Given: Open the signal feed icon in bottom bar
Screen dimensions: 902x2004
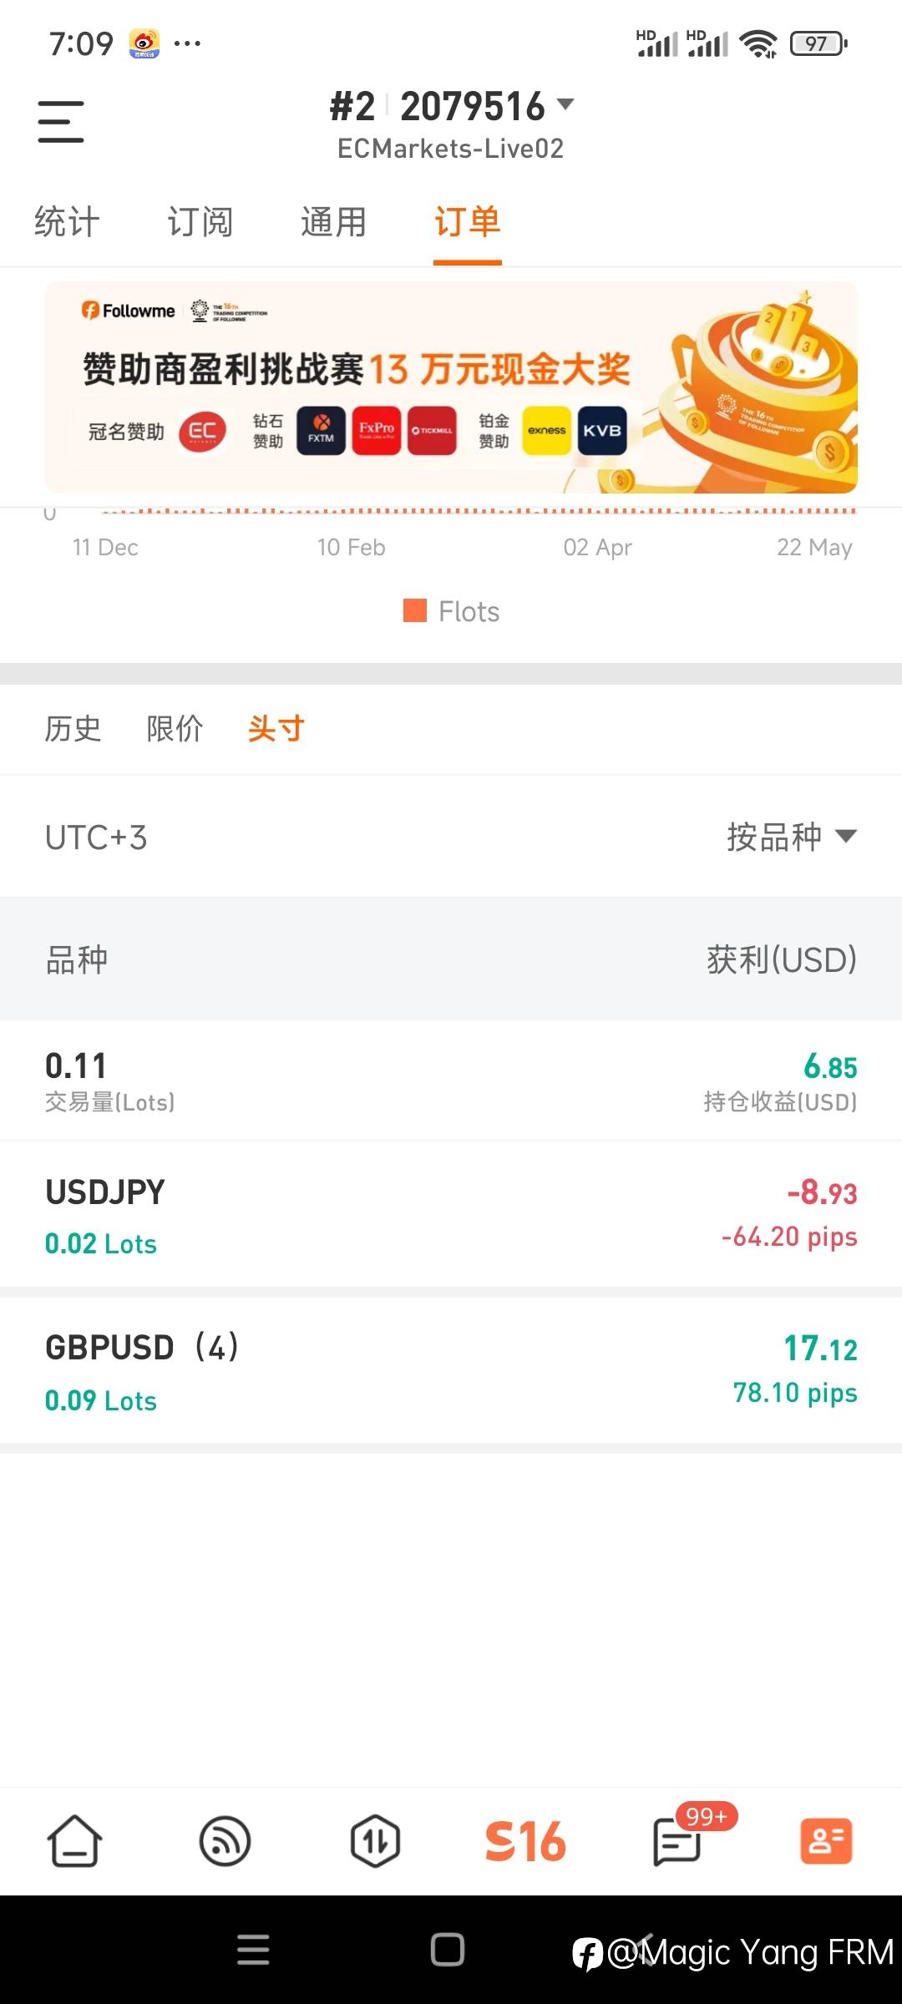Looking at the screenshot, I should (x=225, y=1840).
